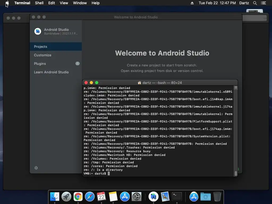Click 'Bumblebee | 2021.1.1' version text

pyautogui.click(x=61, y=33)
